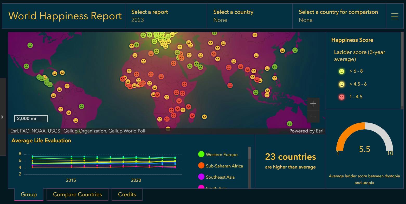Click the Southeast Asia legend label
406x204 pixels.
(x=220, y=177)
